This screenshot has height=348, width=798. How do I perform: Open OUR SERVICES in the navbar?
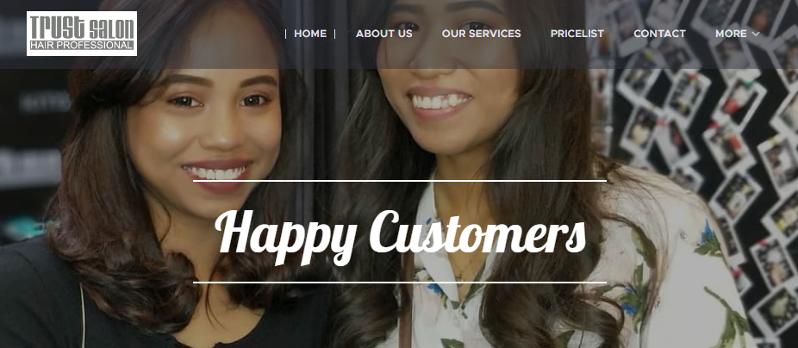482,34
